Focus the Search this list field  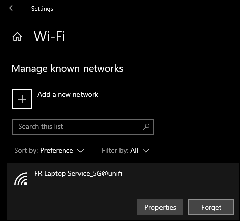[83, 127]
